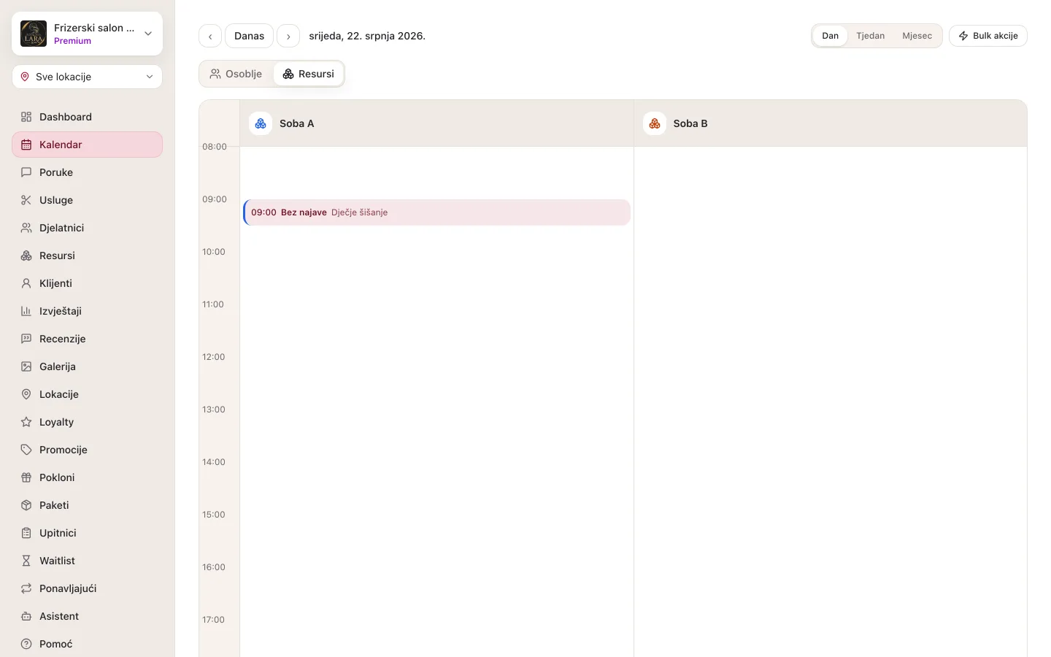This screenshot has height=657, width=1051.
Task: Open Bulk akcije menu
Action: coord(988,36)
